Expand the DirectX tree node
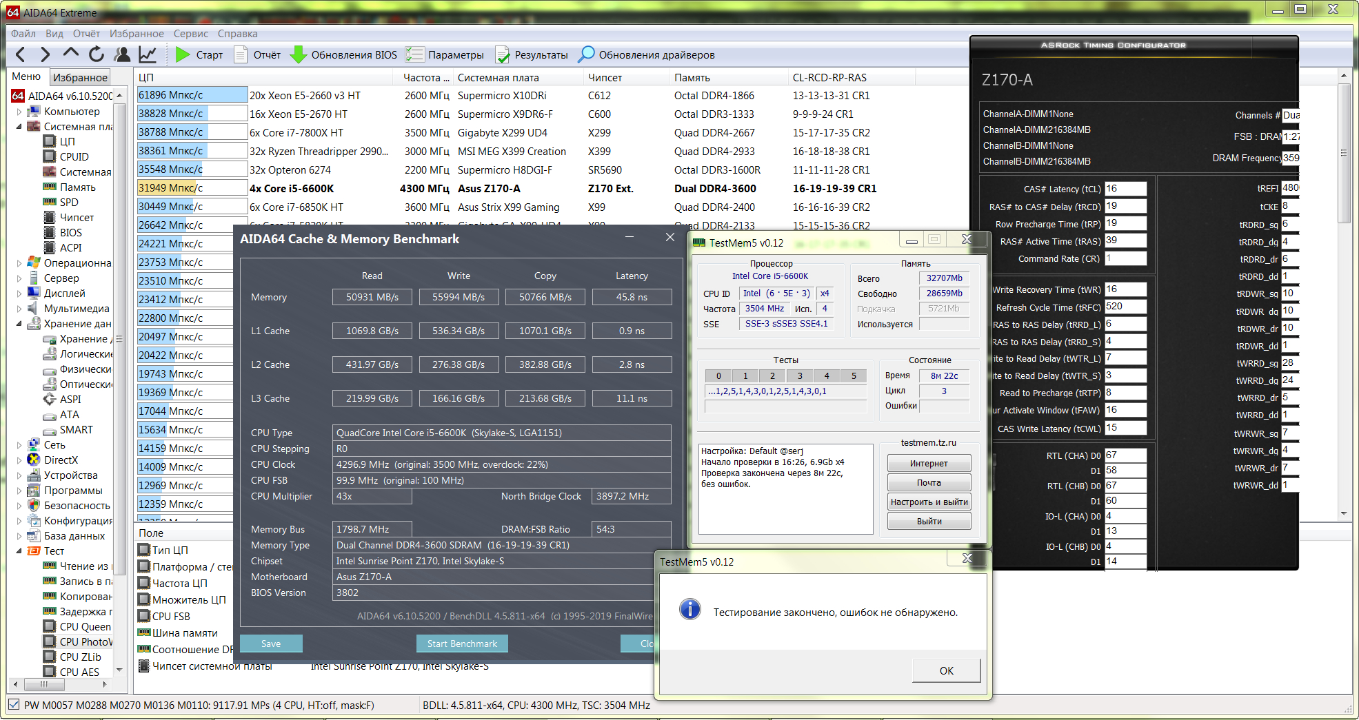 tap(19, 460)
